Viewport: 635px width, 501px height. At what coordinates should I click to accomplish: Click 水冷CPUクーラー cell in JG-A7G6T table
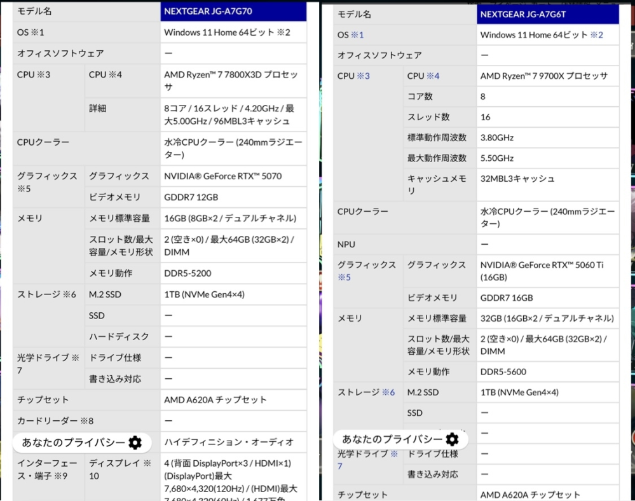click(x=547, y=217)
